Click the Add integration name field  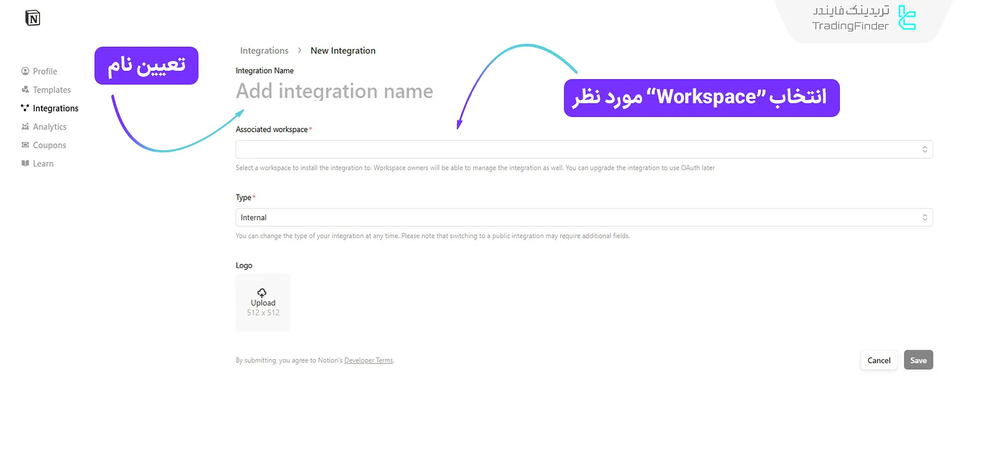click(334, 91)
